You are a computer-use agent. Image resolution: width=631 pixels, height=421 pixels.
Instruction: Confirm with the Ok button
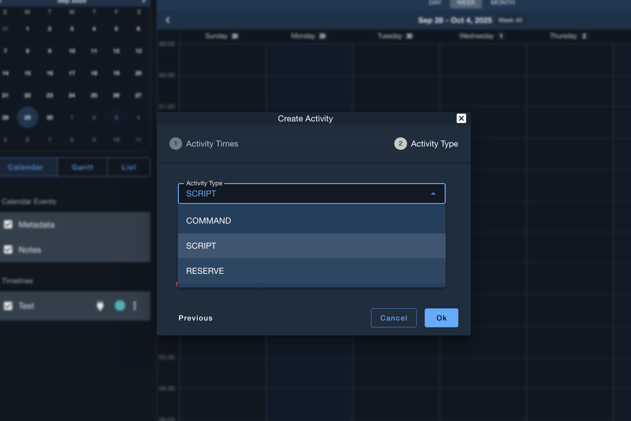tap(441, 318)
